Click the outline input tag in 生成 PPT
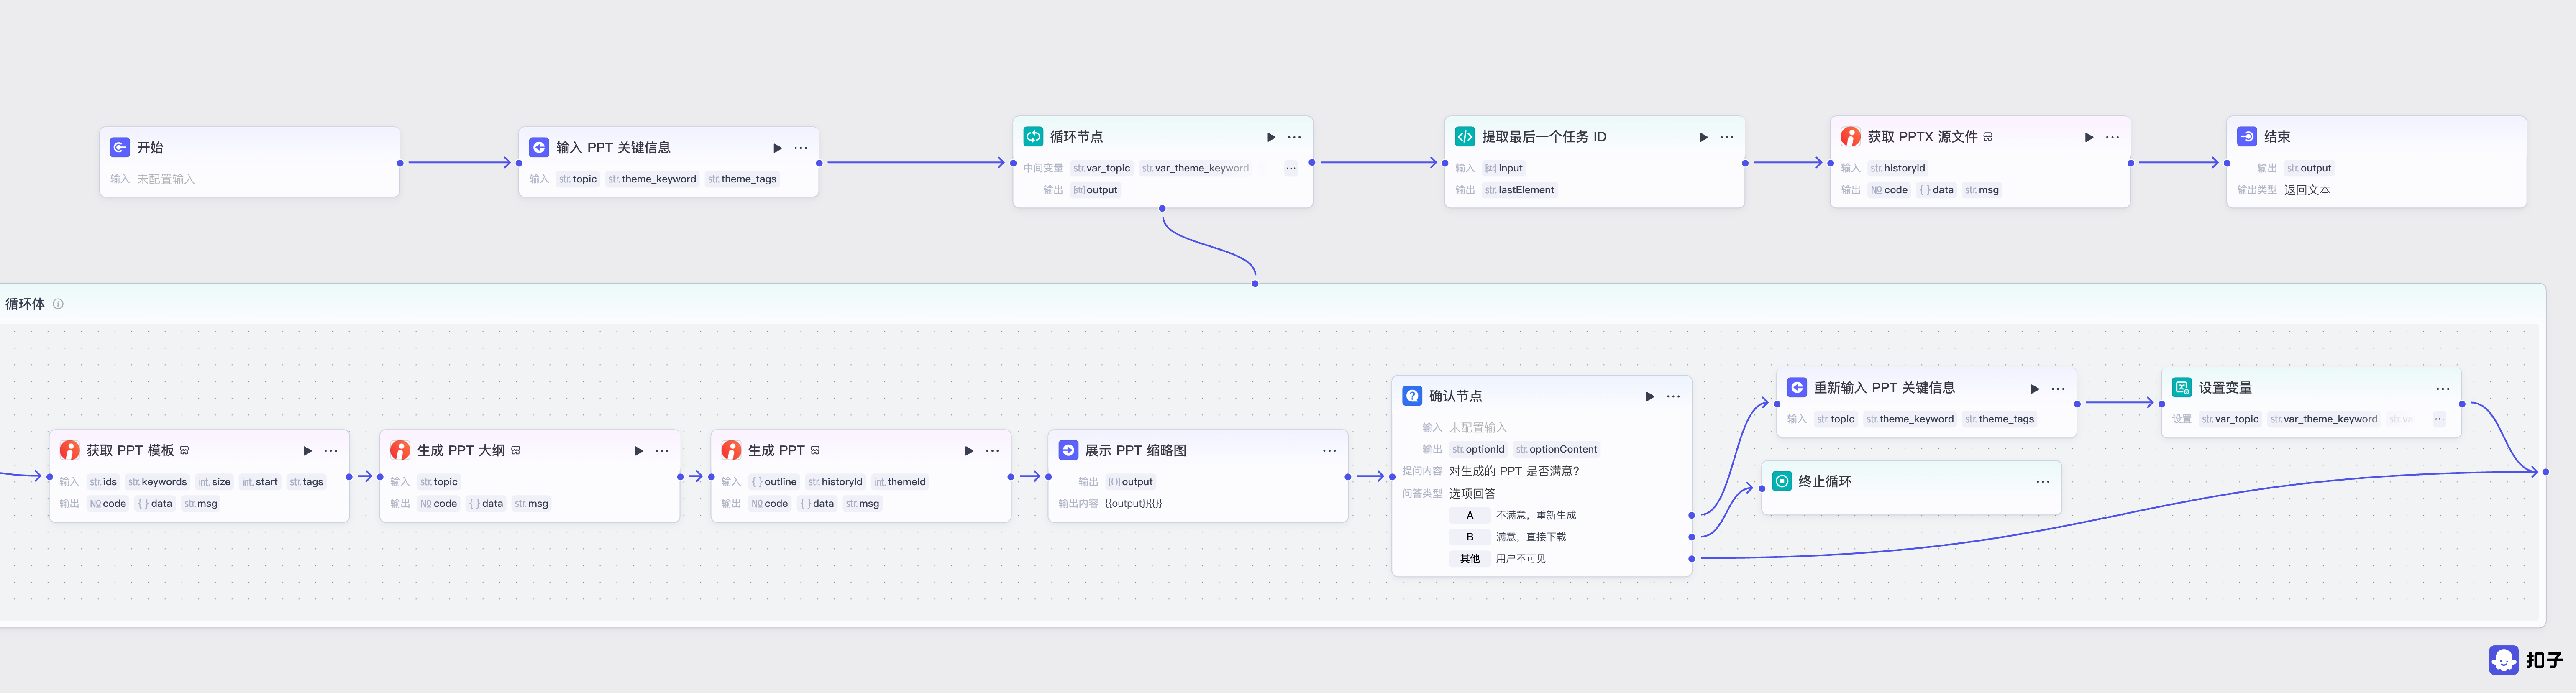Image resolution: width=2576 pixels, height=693 pixels. (774, 482)
